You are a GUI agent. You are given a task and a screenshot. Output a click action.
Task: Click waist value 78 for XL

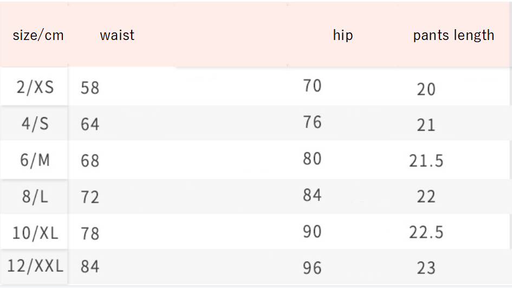[90, 233]
